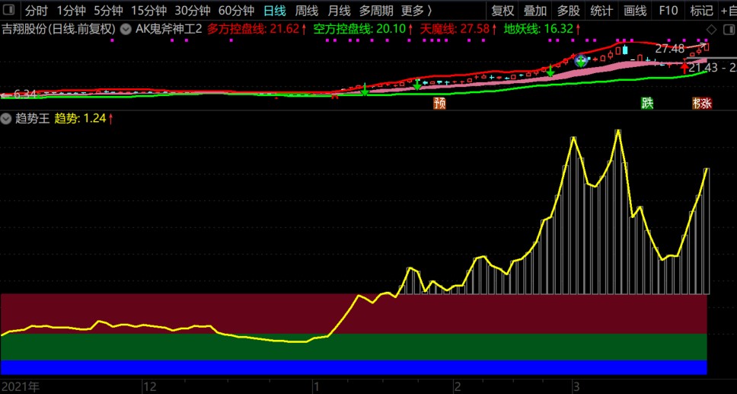This screenshot has width=737, height=394.
Task: Select the 5分钟 period
Action: pos(109,11)
